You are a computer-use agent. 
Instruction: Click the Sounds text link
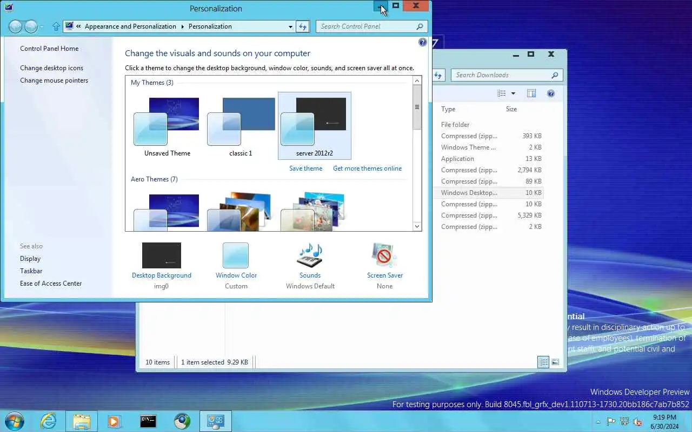[310, 275]
